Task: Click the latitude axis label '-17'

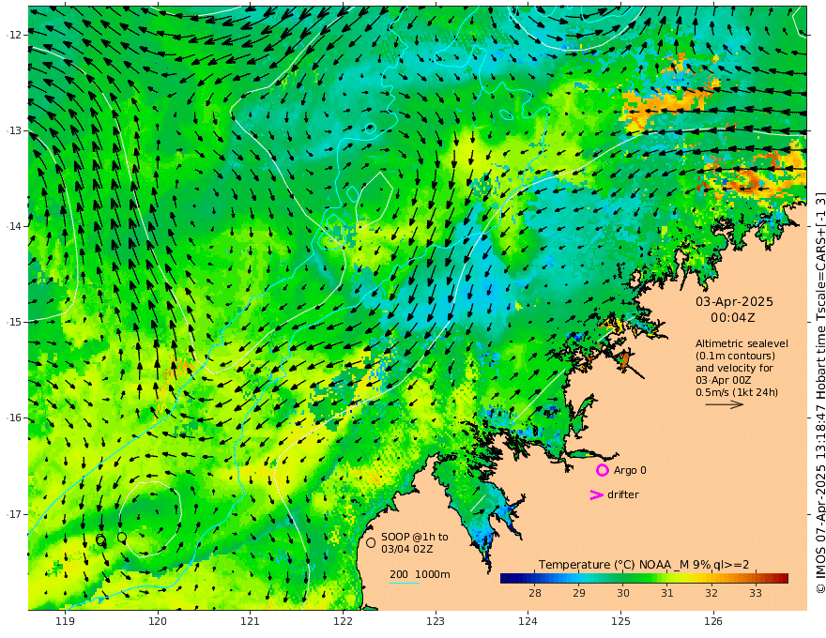Action: click(x=14, y=514)
